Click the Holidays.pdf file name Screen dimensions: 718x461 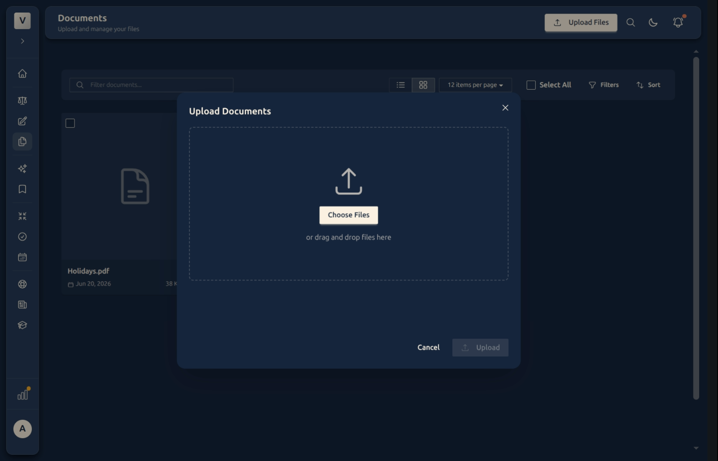click(88, 271)
